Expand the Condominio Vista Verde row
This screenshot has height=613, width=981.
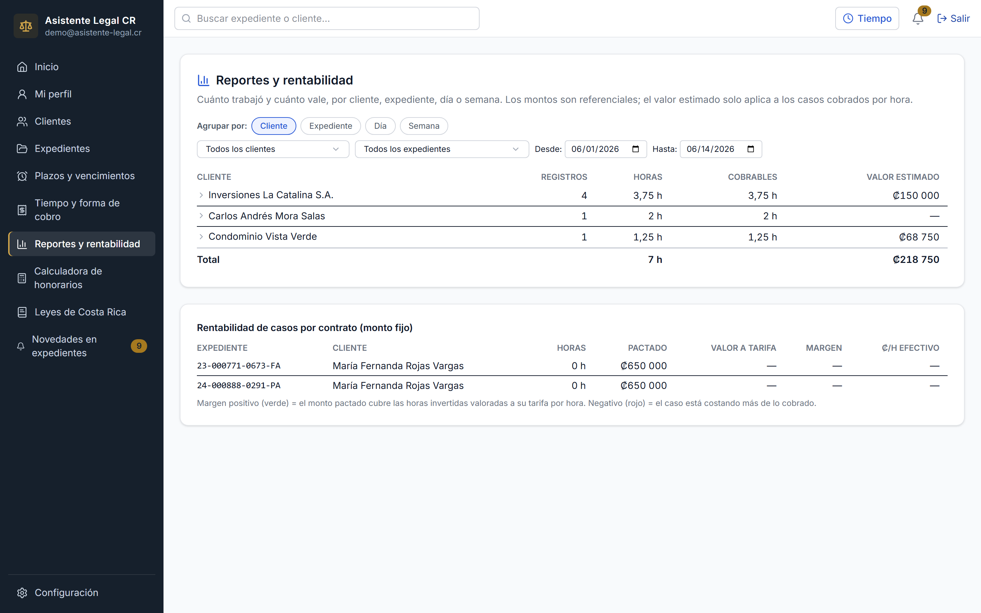(201, 236)
